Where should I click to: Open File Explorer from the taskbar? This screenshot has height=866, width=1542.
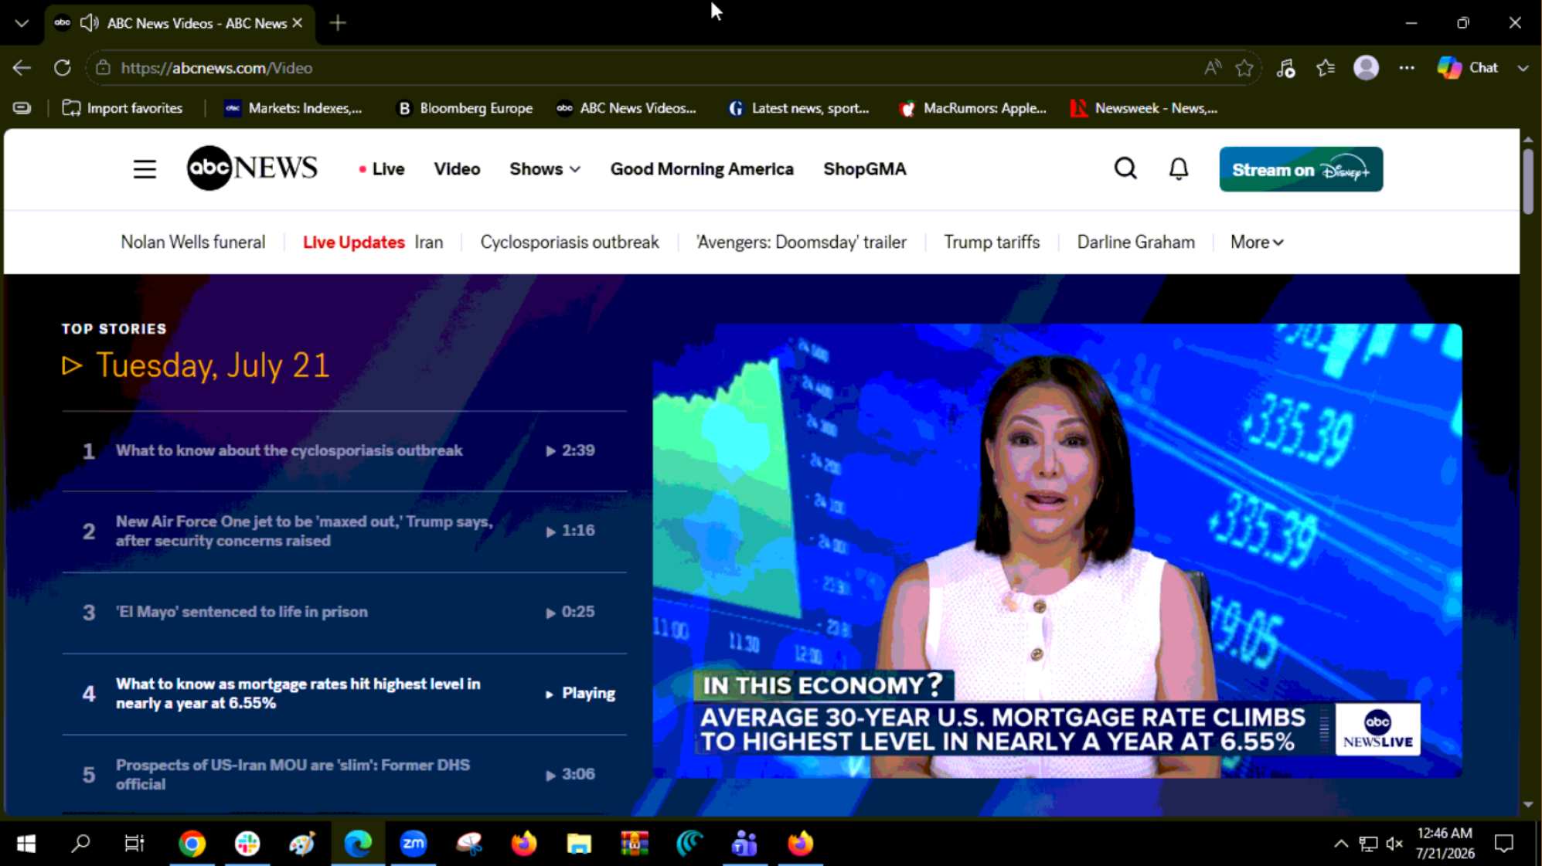(579, 844)
